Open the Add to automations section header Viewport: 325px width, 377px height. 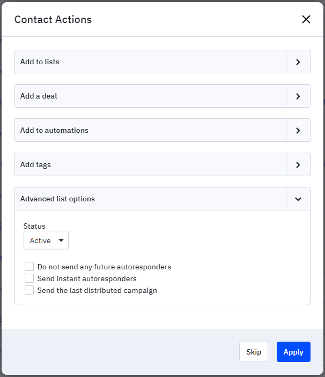click(54, 130)
